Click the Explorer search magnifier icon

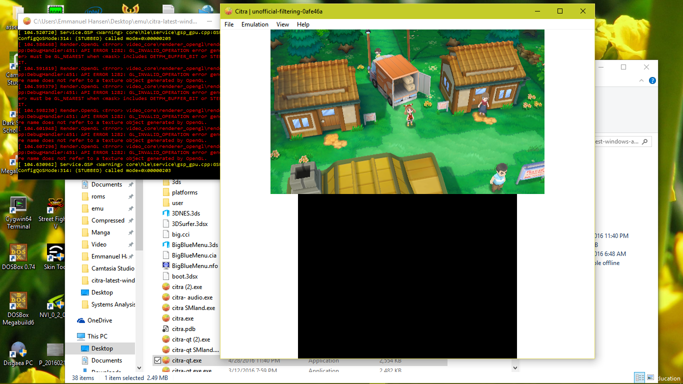pos(645,142)
